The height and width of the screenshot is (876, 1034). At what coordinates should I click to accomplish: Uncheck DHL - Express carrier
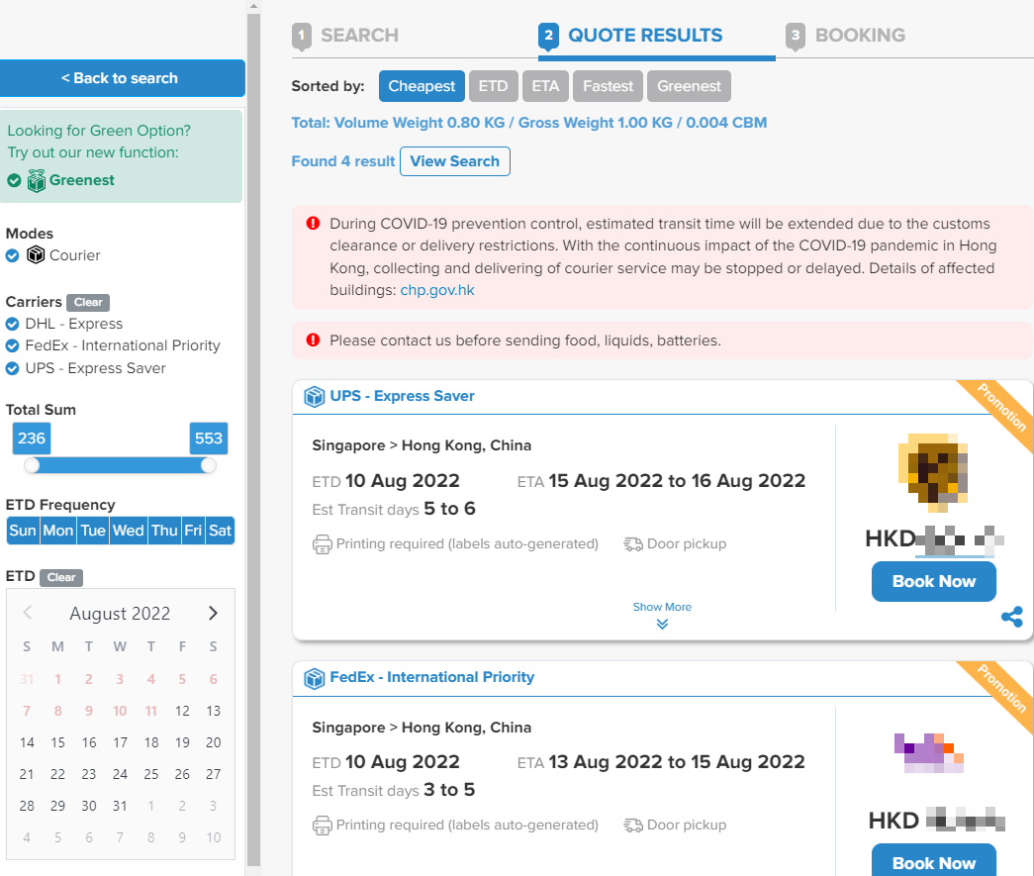click(x=12, y=324)
